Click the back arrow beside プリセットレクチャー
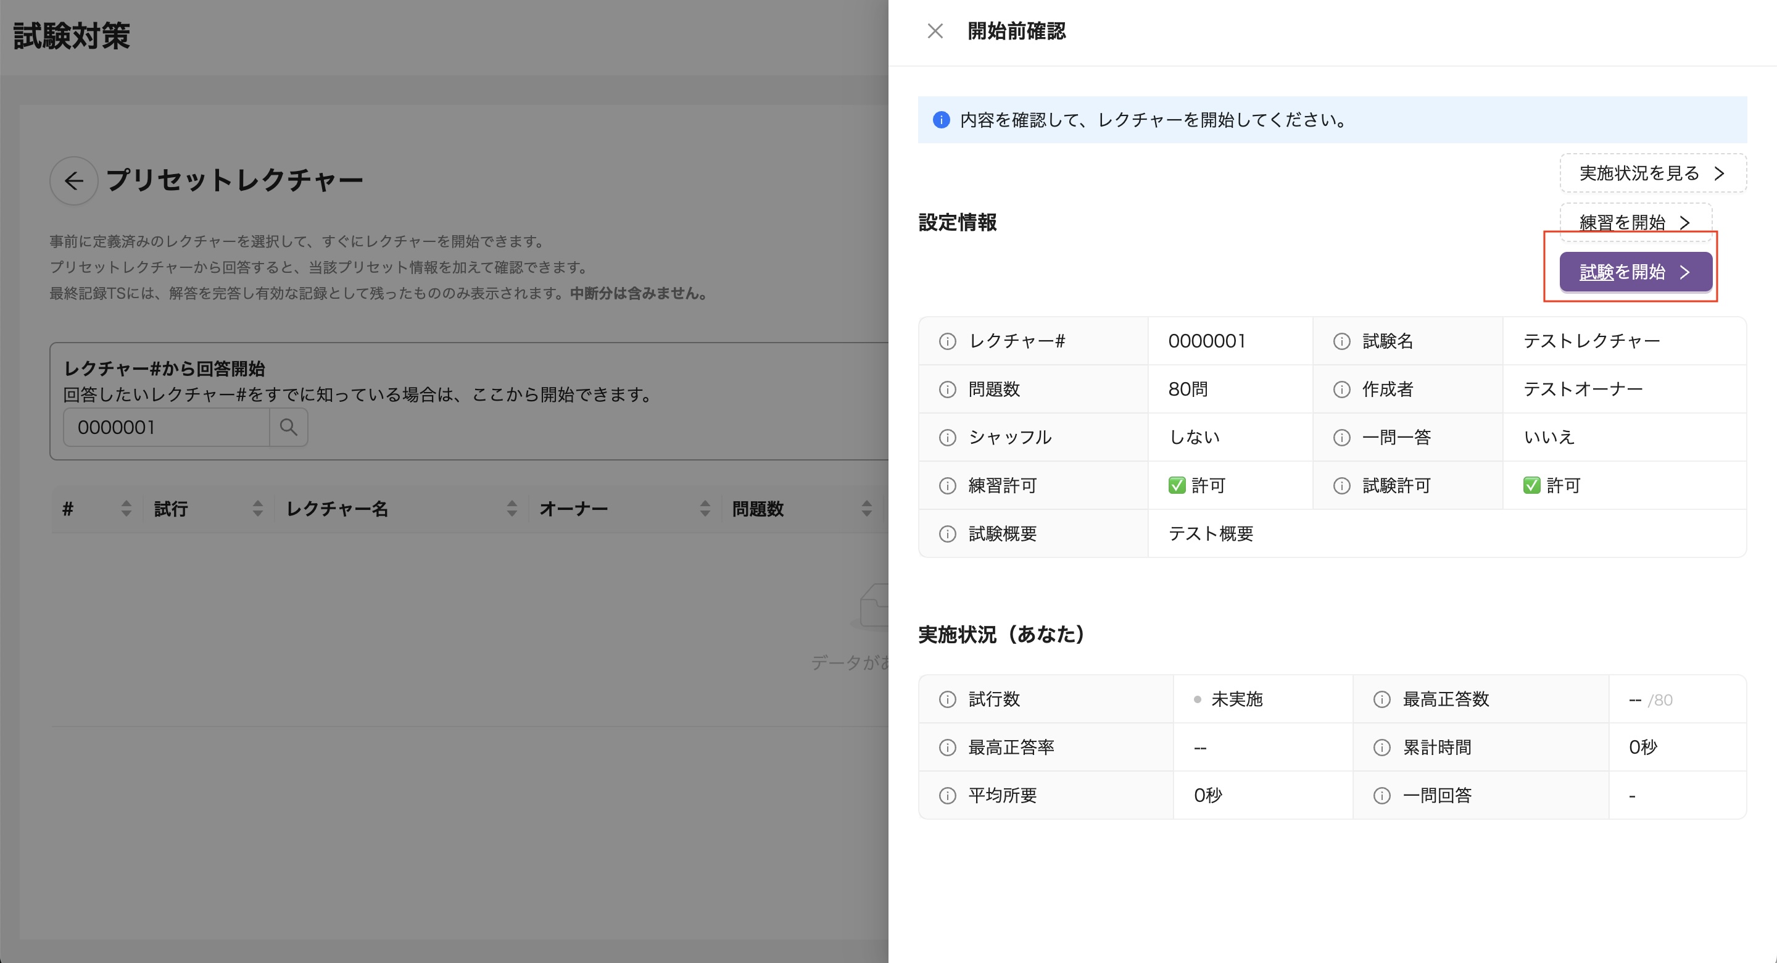 pos(74,181)
